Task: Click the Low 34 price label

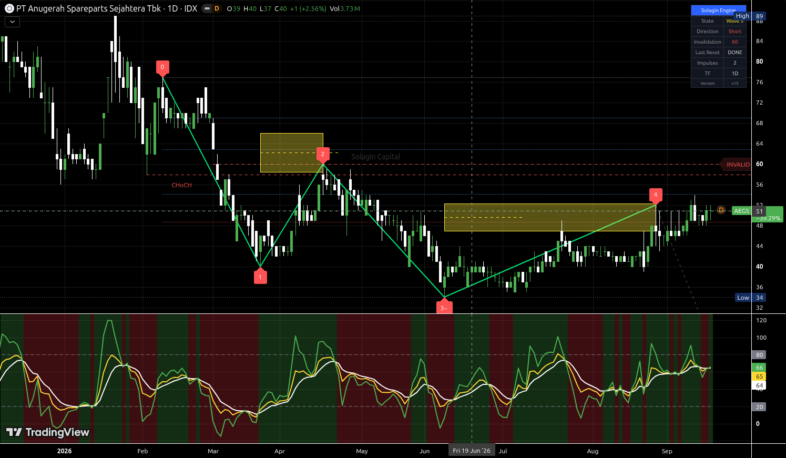Action: coord(751,298)
